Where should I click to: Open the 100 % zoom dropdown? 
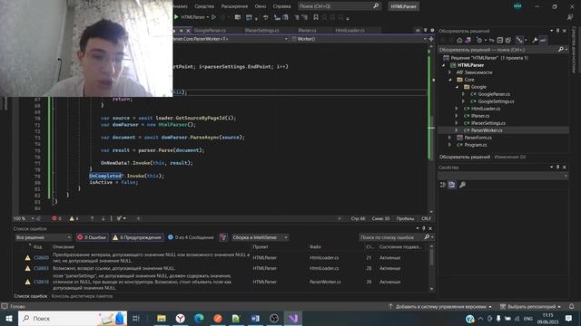click(24, 218)
